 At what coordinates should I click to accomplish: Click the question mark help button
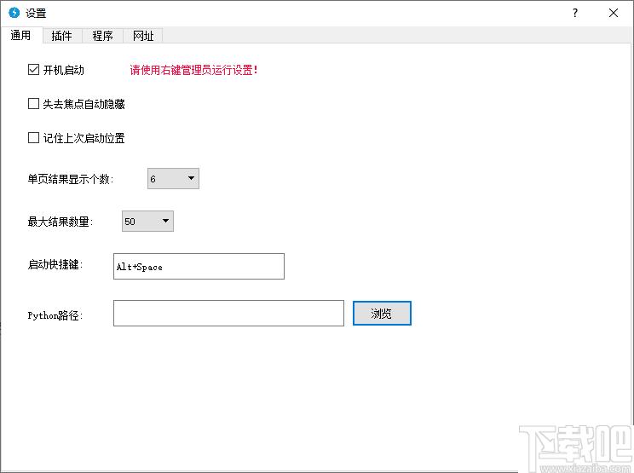click(x=575, y=13)
